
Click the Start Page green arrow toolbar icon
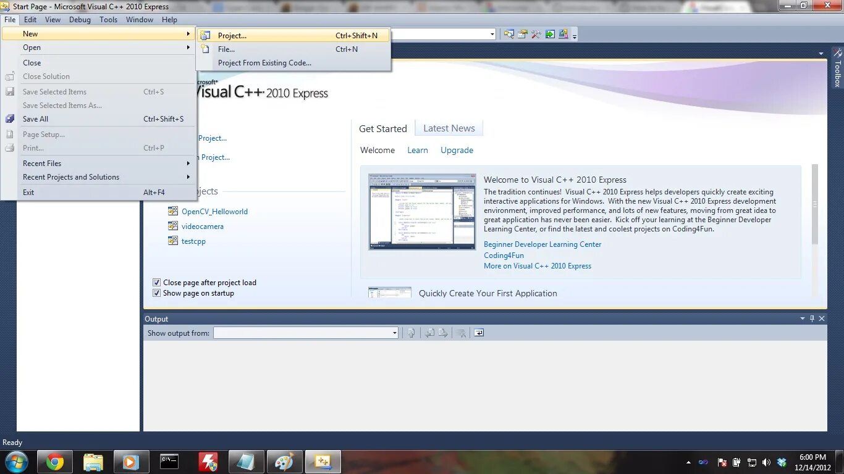550,35
